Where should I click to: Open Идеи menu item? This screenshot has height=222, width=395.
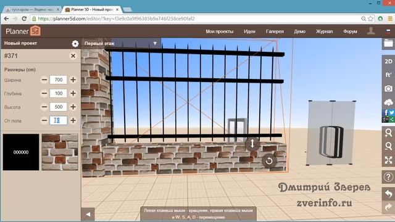249,31
